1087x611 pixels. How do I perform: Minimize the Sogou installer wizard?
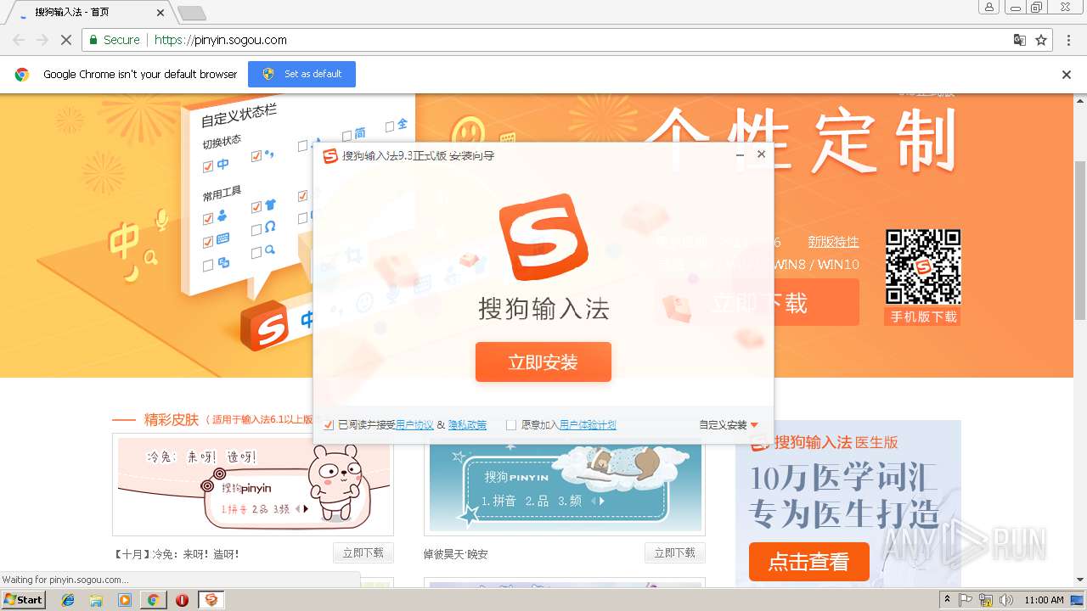[740, 154]
